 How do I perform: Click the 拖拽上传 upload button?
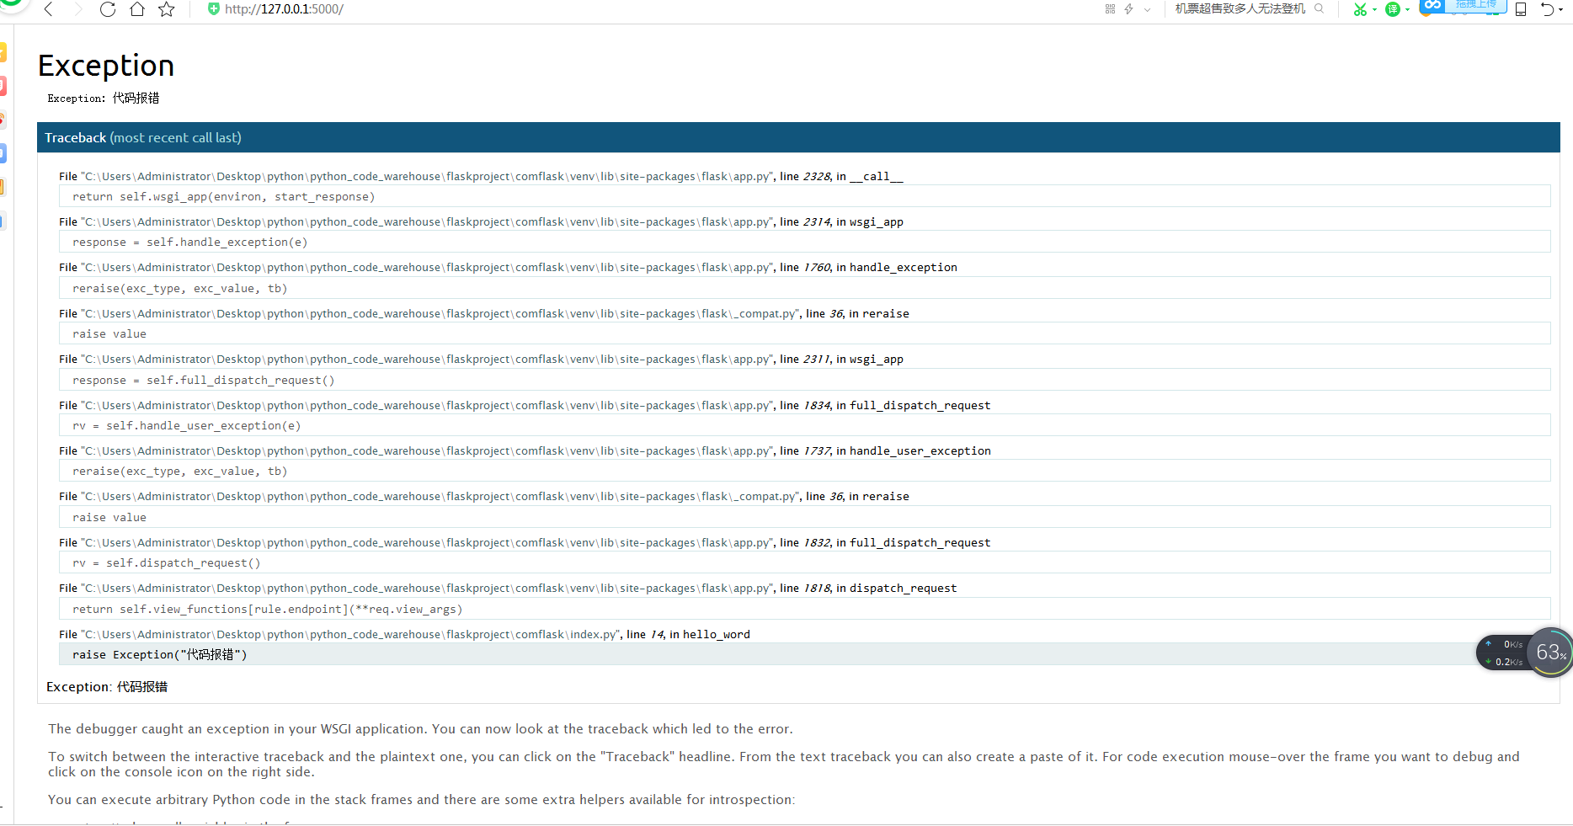[1475, 5]
